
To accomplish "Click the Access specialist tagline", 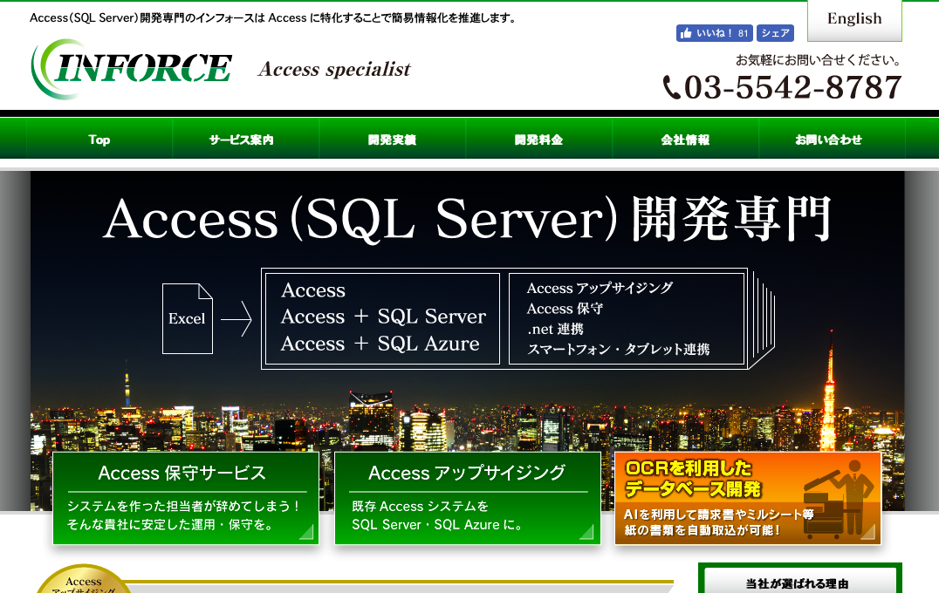I will point(335,69).
